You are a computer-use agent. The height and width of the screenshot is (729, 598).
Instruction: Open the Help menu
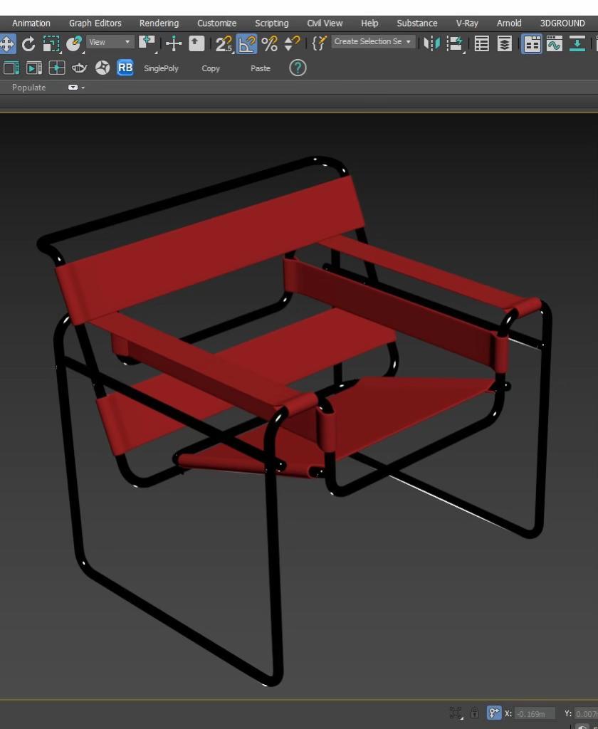point(369,23)
